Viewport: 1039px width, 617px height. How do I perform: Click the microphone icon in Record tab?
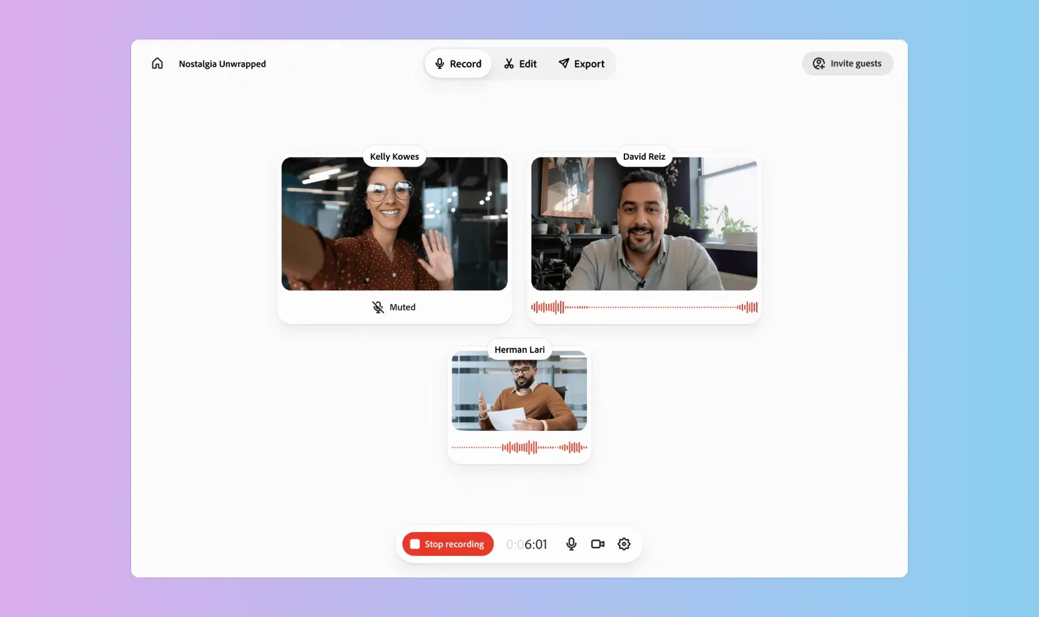point(440,64)
